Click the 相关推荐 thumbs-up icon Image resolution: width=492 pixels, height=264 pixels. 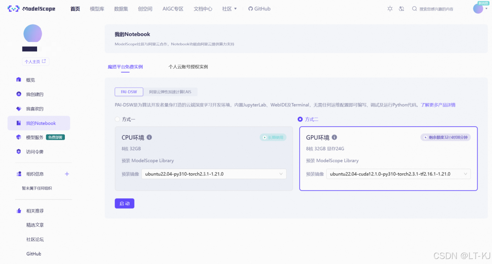19,210
